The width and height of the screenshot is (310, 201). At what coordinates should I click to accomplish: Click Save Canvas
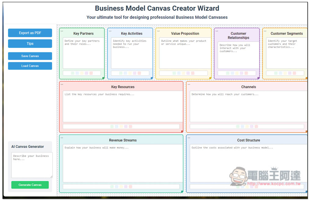click(x=30, y=56)
